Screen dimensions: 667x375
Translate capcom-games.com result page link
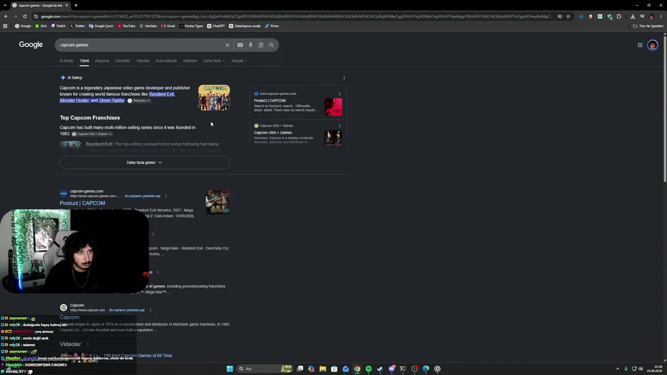click(x=143, y=196)
